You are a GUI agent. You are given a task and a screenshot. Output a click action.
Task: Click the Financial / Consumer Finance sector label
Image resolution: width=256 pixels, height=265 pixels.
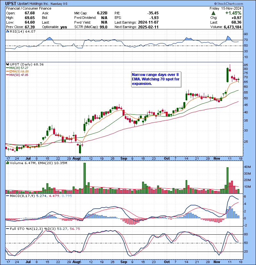click(x=28, y=8)
